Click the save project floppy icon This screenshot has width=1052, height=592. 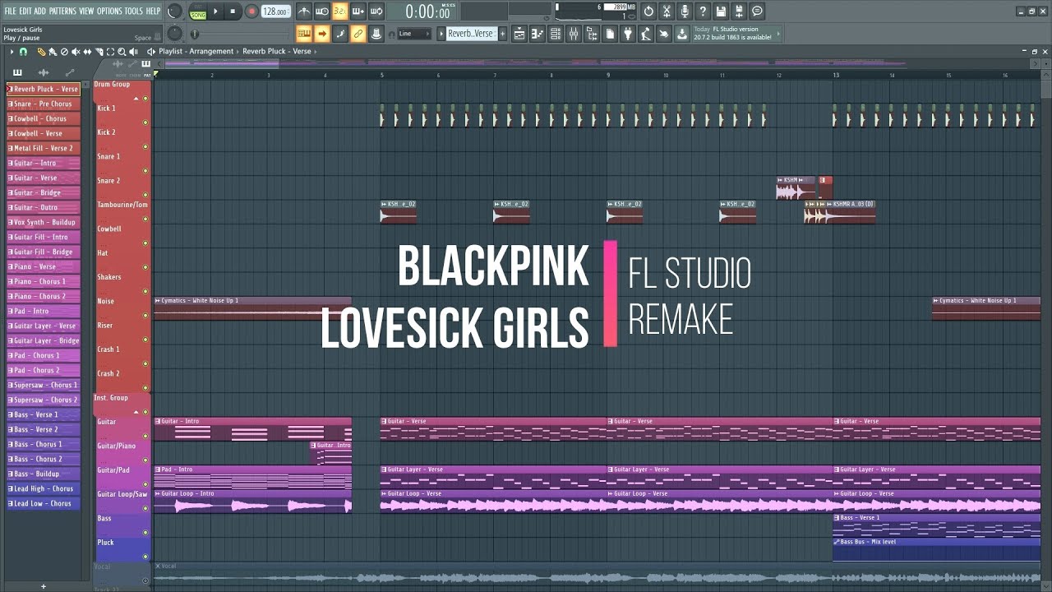721,11
